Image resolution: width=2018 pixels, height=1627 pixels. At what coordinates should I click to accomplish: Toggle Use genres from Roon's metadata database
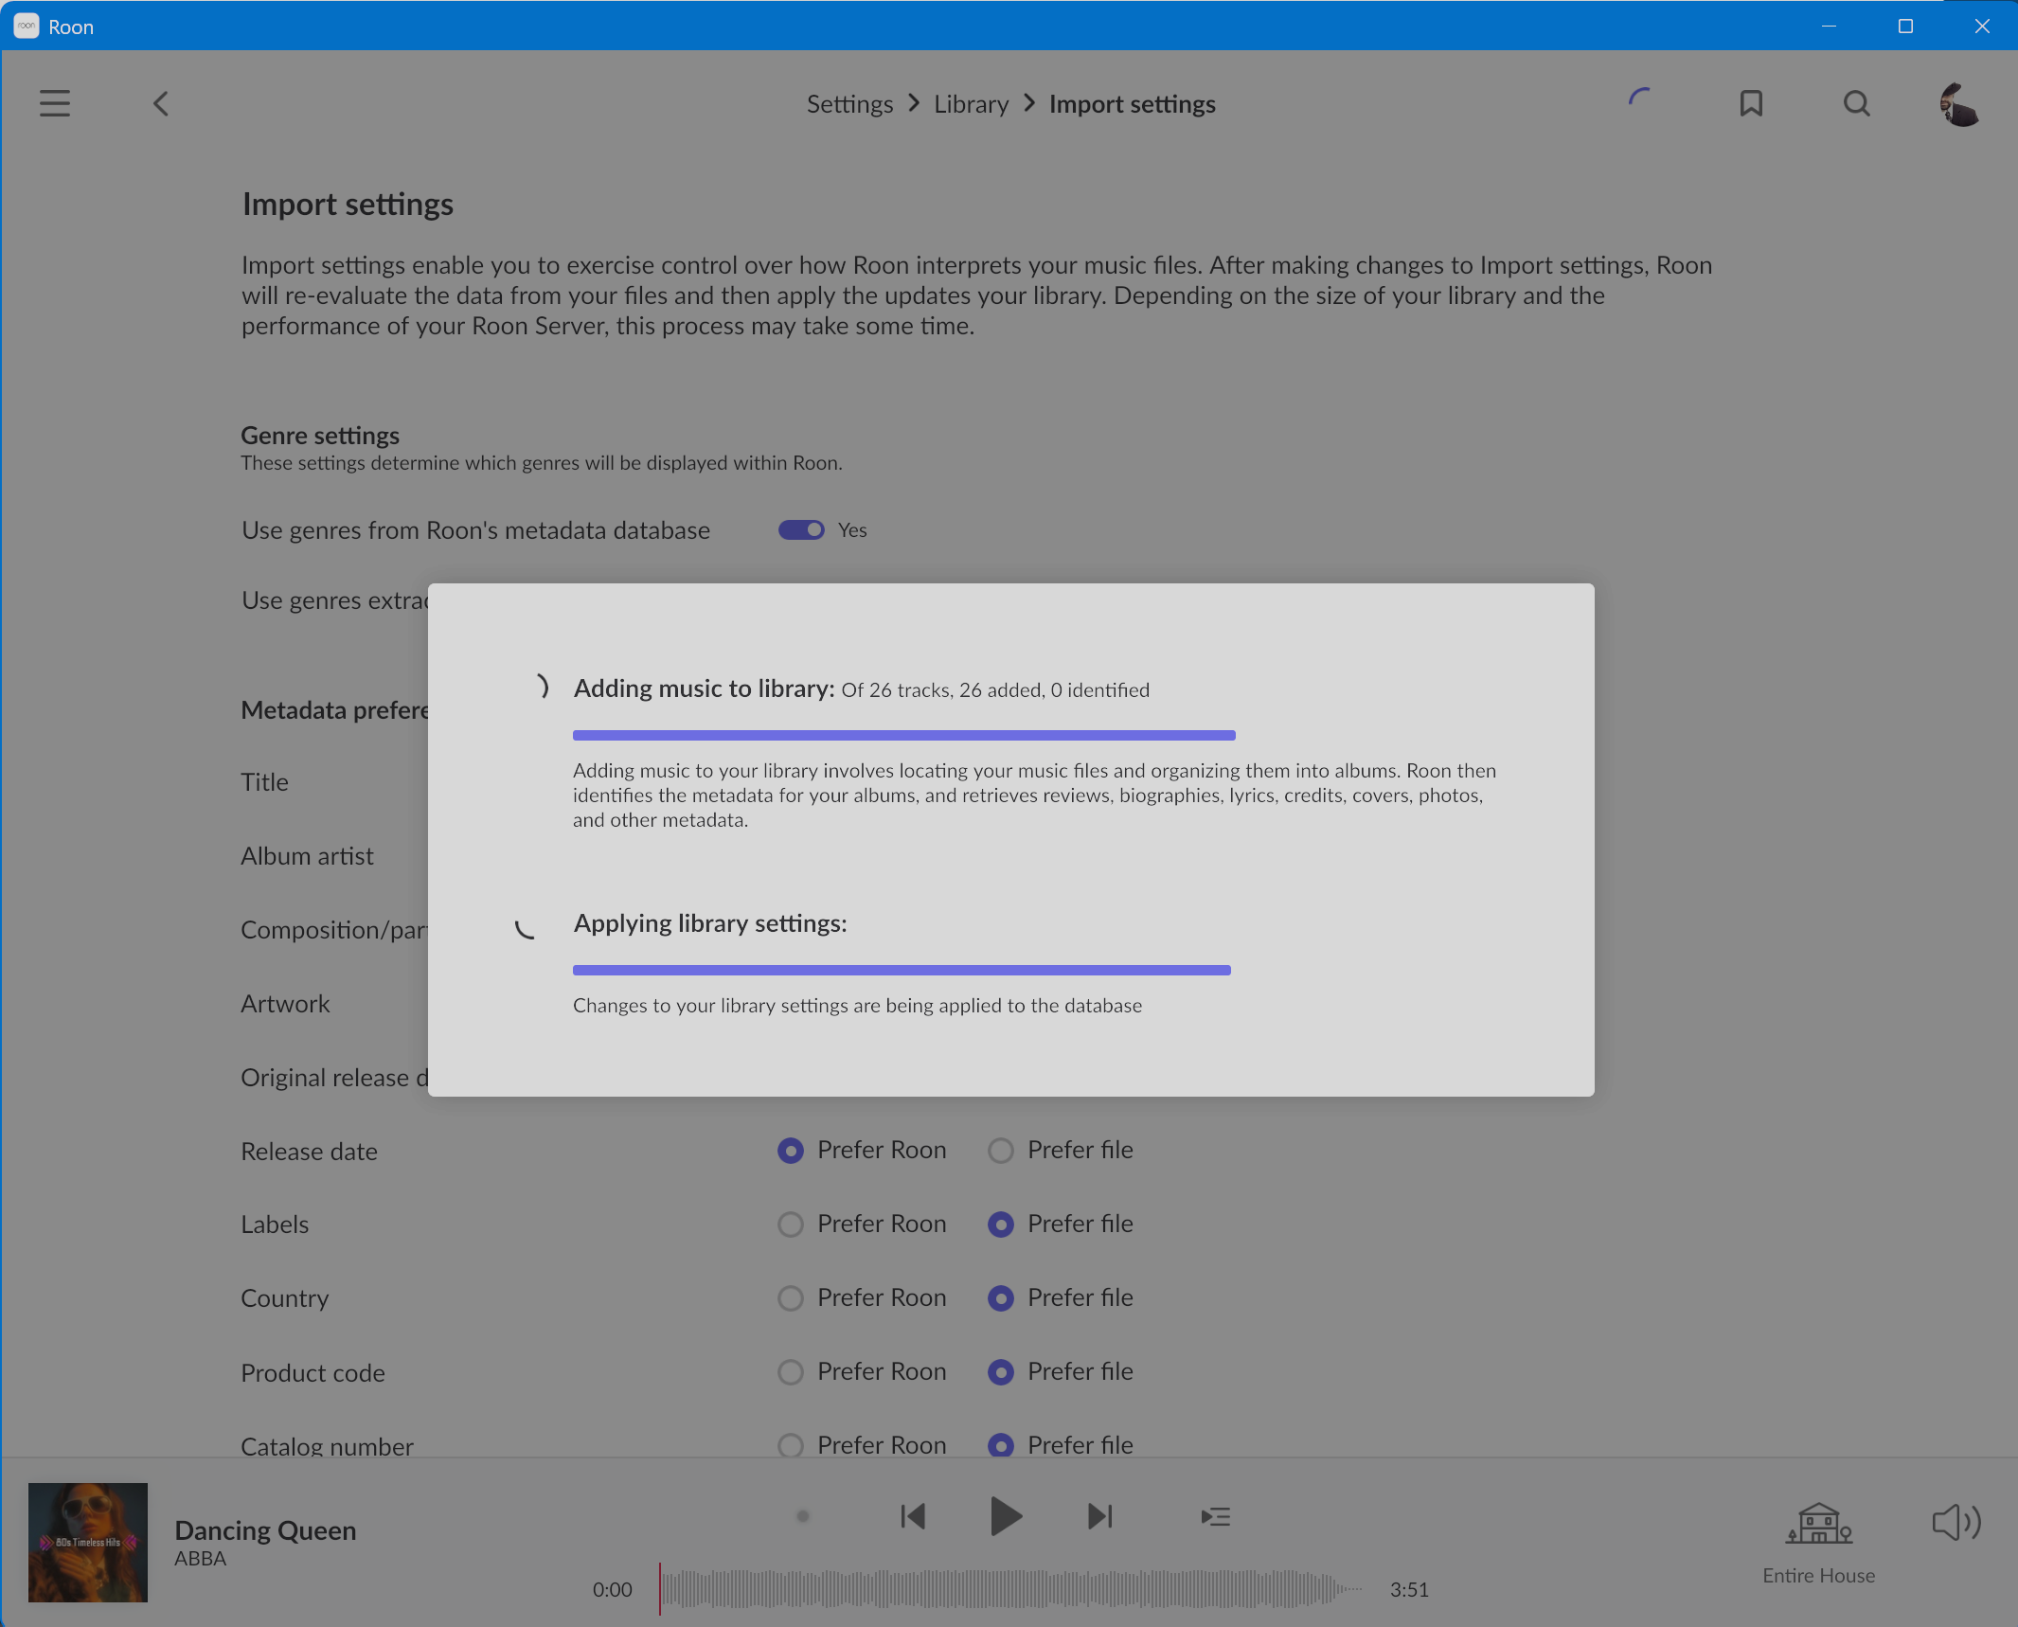[x=801, y=530]
